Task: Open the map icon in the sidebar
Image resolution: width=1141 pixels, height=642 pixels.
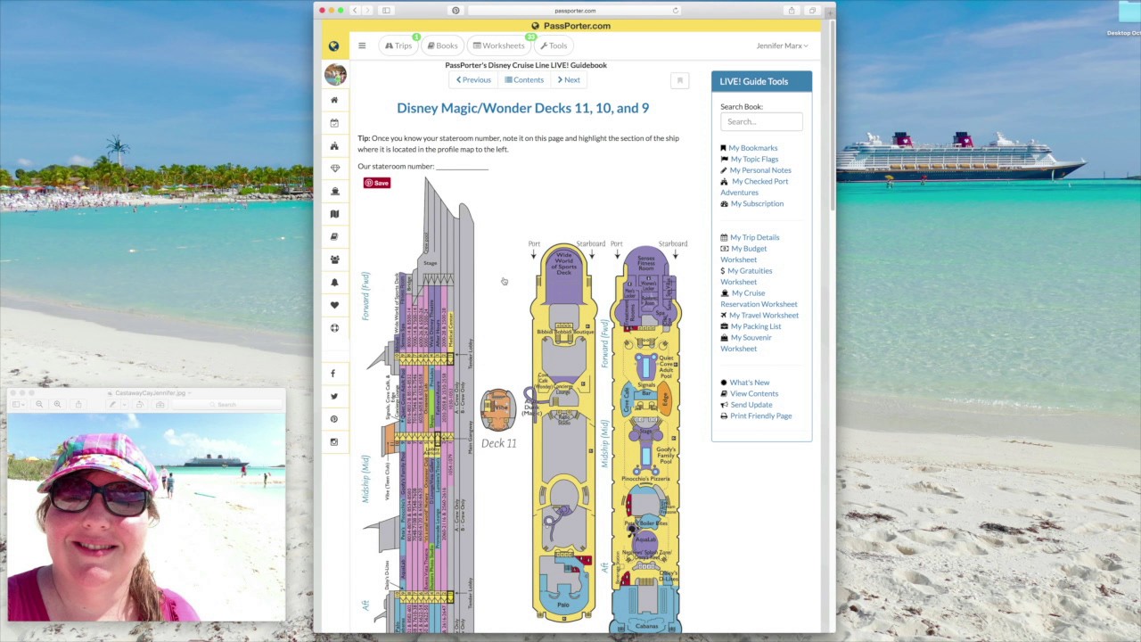Action: (x=334, y=214)
